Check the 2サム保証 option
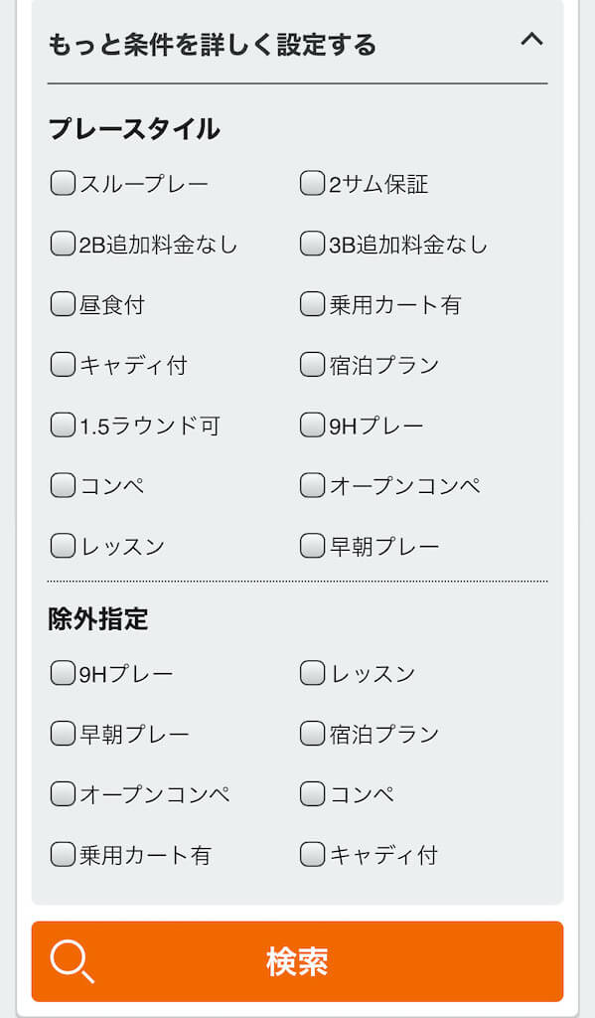 click(312, 184)
